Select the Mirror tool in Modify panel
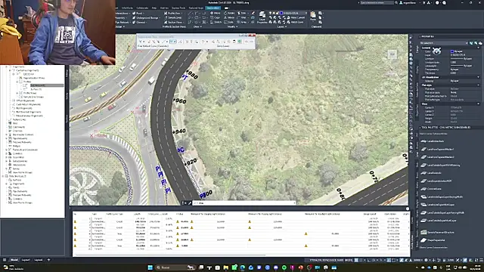 tap(229, 18)
